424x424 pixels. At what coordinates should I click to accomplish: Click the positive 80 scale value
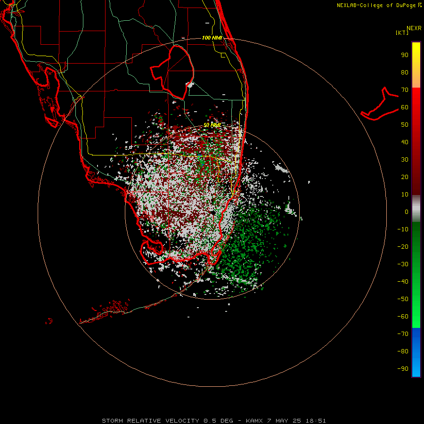[x=405, y=73]
